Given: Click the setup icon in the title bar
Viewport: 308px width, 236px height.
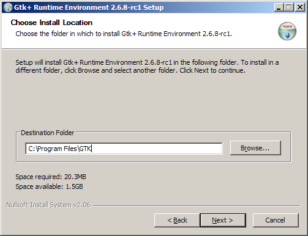Looking at the screenshot, I should click(8, 7).
